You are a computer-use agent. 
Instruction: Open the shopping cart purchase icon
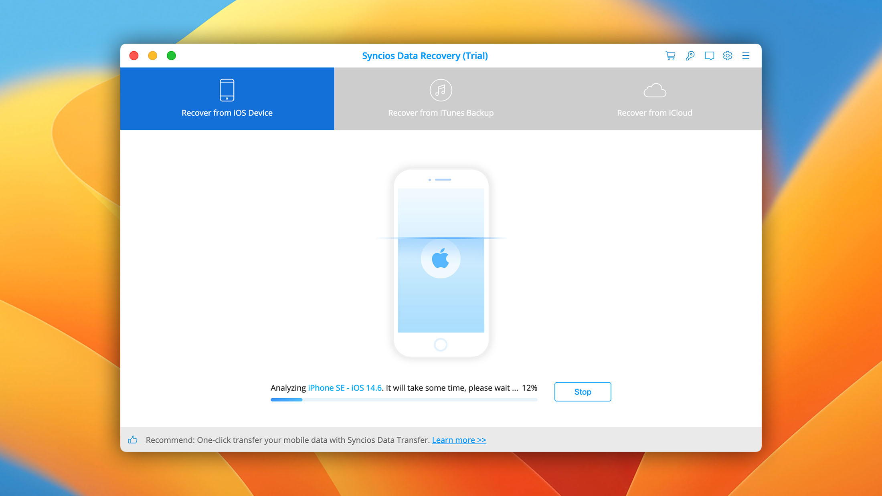coord(670,56)
